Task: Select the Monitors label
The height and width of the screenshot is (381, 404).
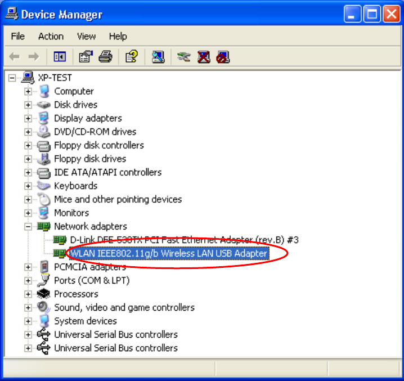Action: click(x=71, y=213)
